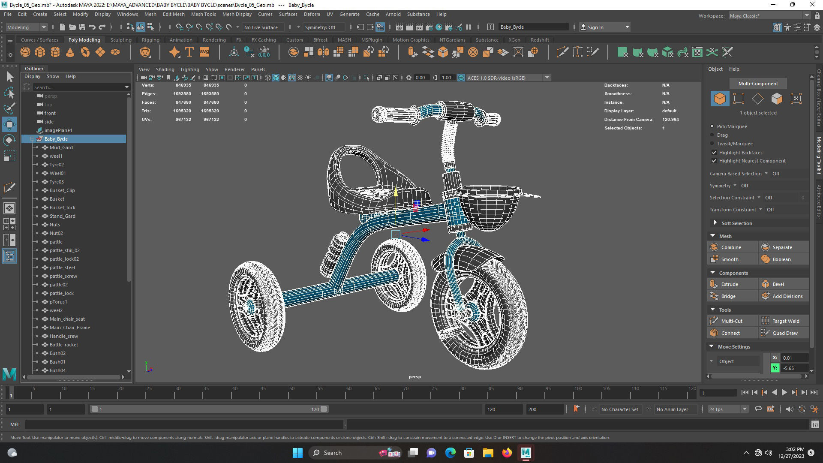The image size is (823, 463).
Task: Click the Bridge button
Action: click(733, 296)
